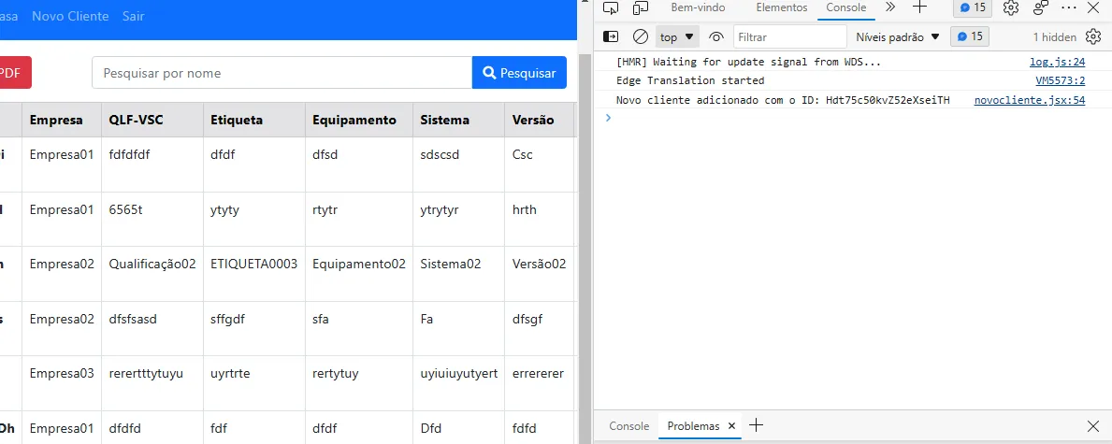The height and width of the screenshot is (444, 1112).
Task: Click the Novo Cliente navbar link
Action: click(x=70, y=16)
